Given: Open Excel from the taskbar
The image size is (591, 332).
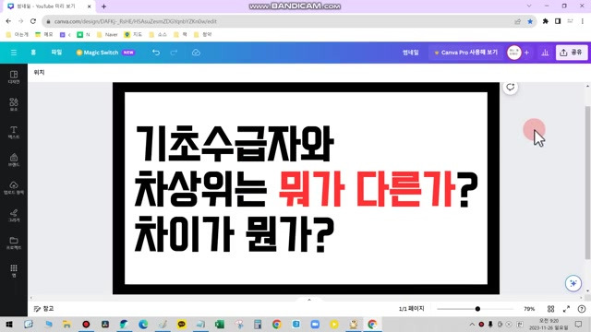Looking at the screenshot, I should (220, 324).
